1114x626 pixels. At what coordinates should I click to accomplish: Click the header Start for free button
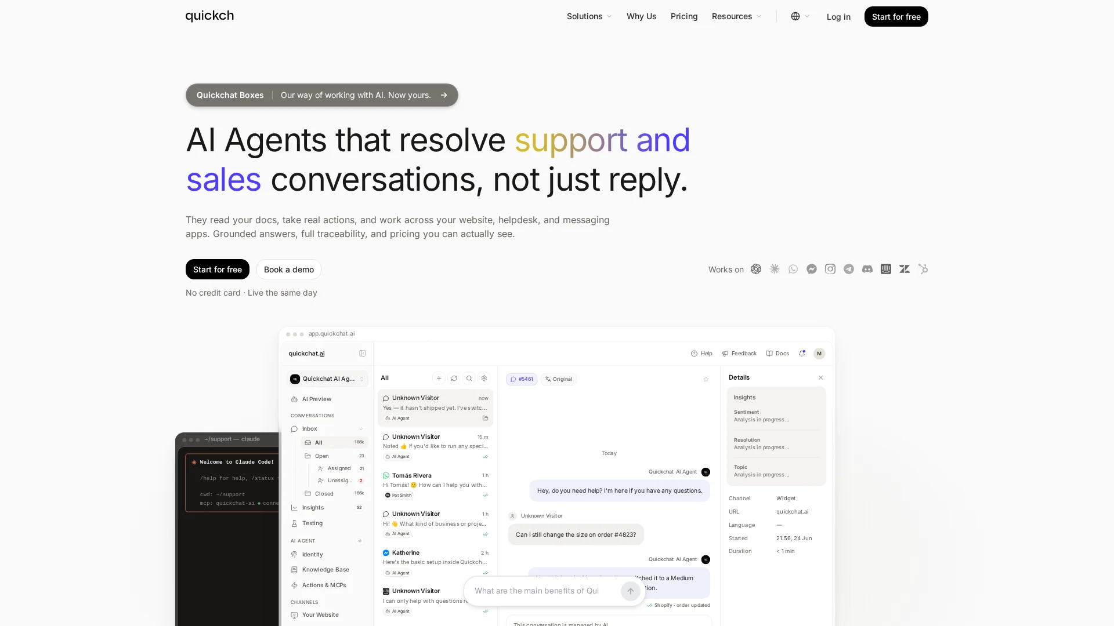pos(896,17)
